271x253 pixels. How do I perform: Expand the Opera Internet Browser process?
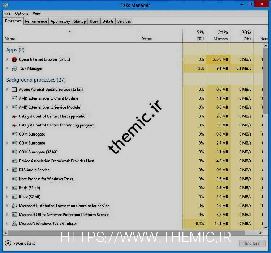click(7, 59)
